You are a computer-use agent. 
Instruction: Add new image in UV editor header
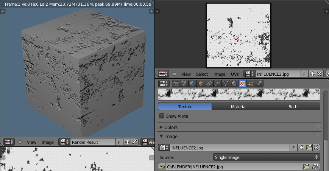click(312, 74)
